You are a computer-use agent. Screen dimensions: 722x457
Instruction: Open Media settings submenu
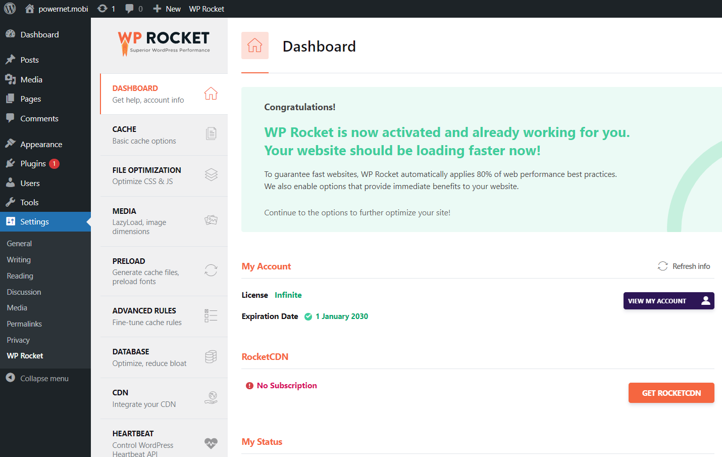coord(17,308)
